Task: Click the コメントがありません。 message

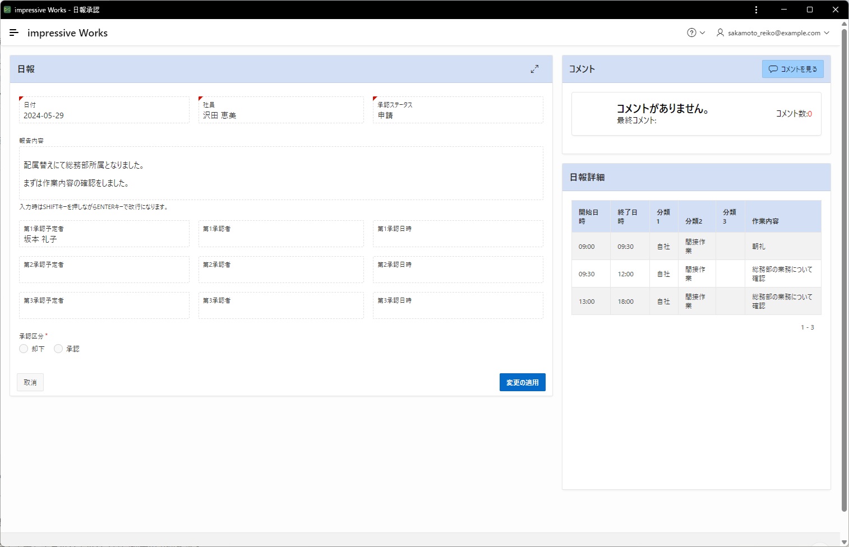Action: click(663, 109)
